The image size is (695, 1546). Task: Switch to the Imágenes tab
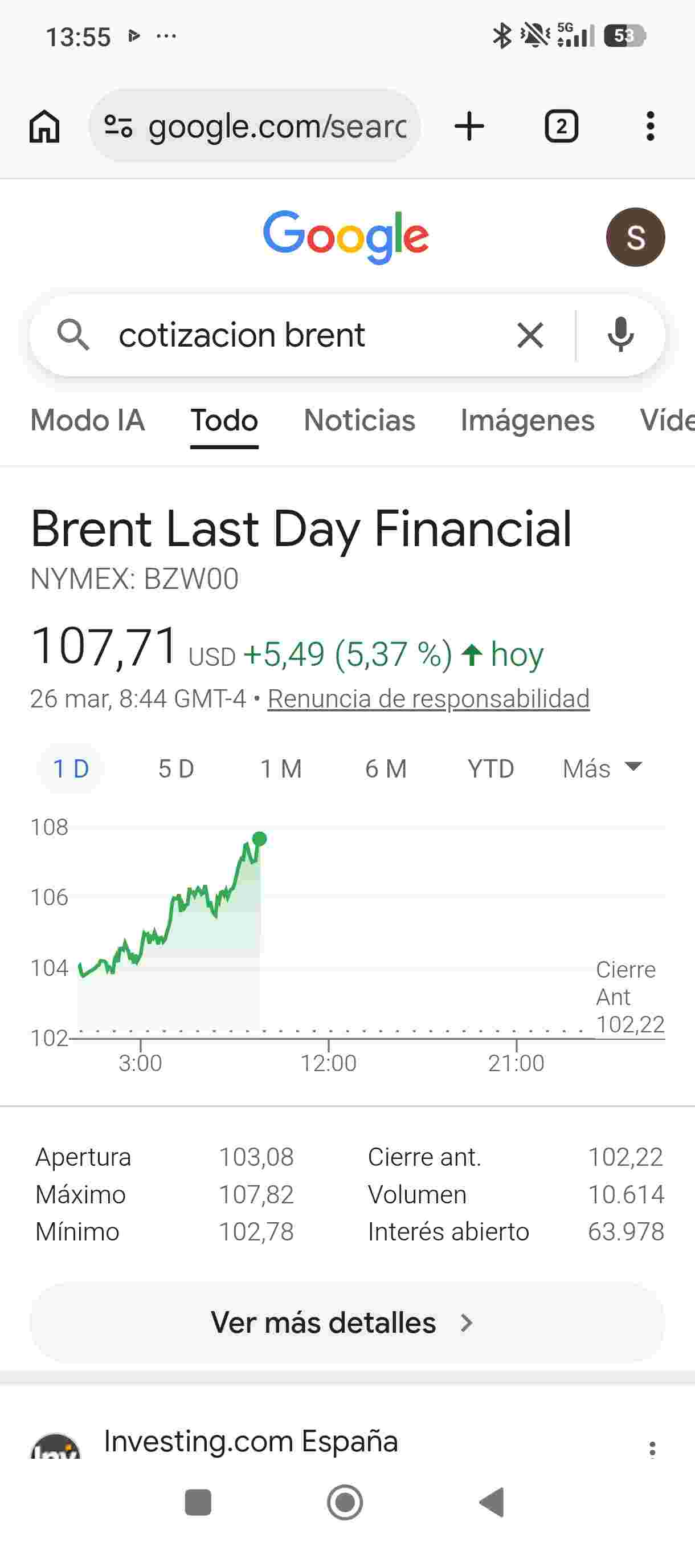[x=527, y=420]
